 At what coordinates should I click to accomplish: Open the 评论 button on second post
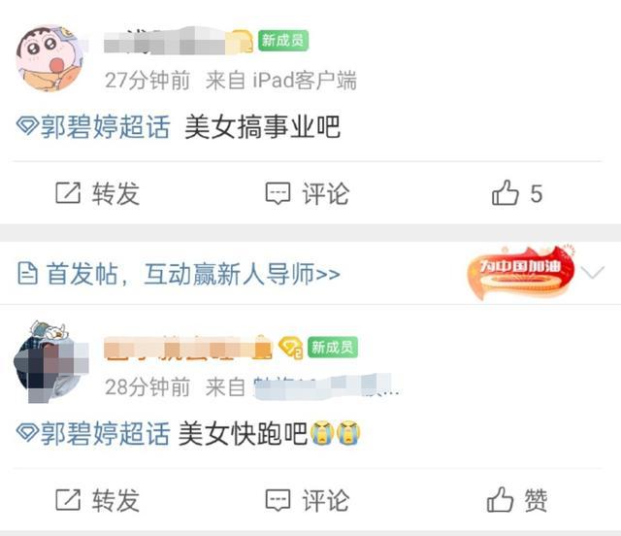coord(308,500)
